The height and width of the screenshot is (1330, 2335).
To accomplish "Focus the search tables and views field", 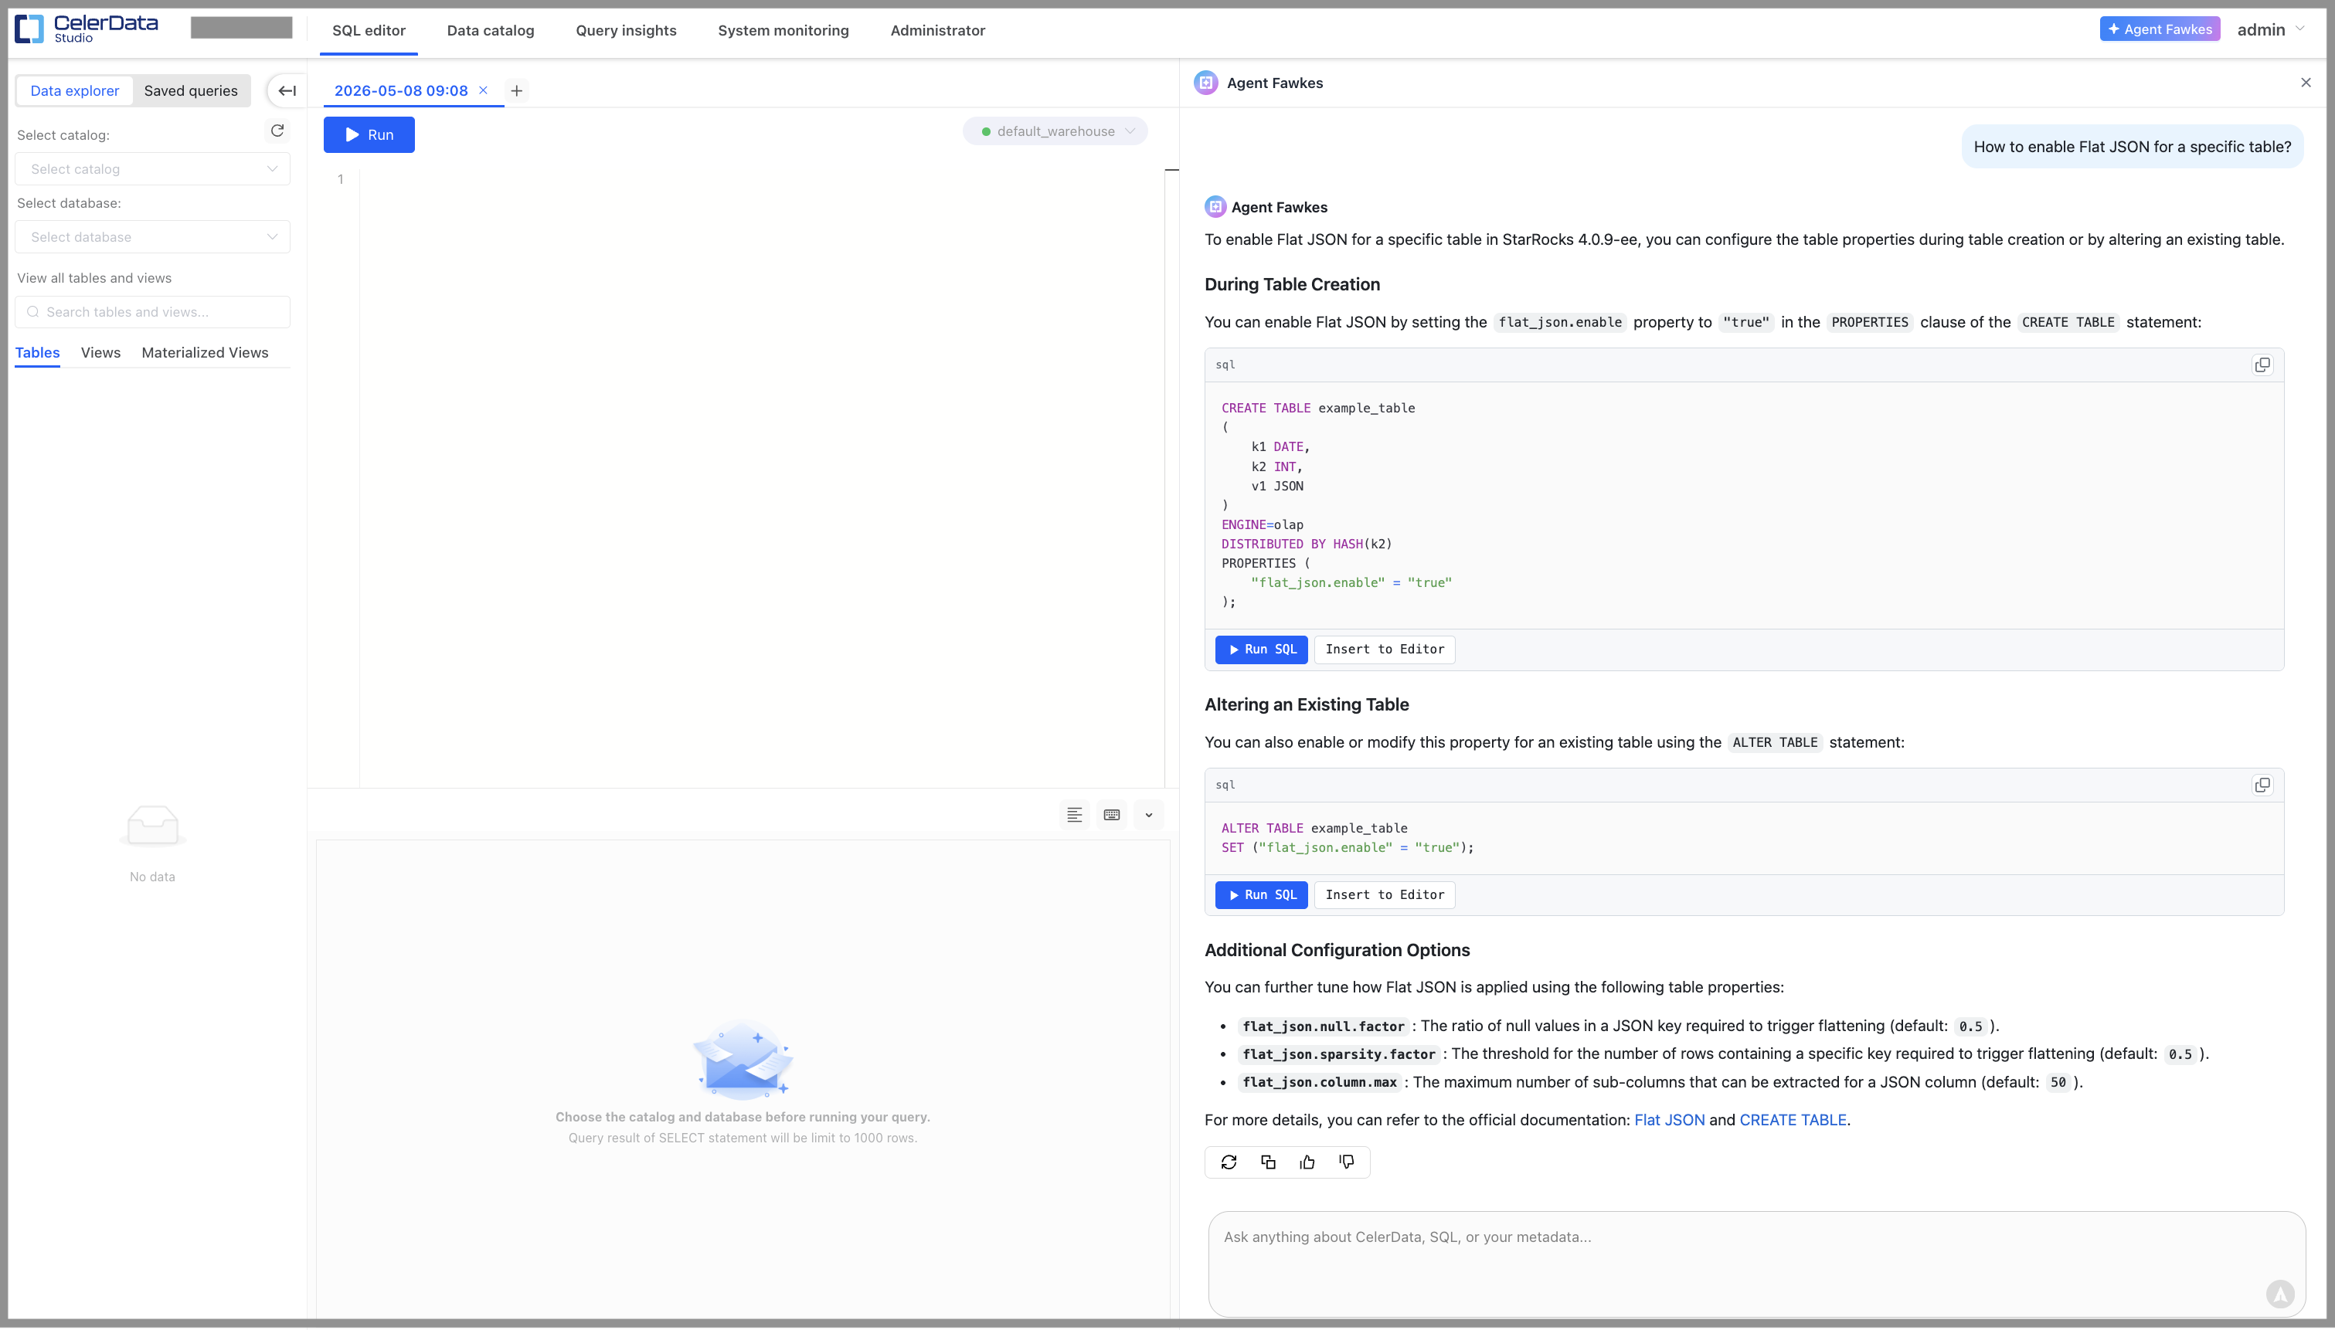I will click(x=152, y=312).
